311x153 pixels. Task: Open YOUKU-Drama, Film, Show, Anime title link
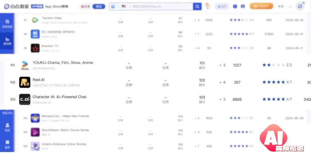click(63, 63)
